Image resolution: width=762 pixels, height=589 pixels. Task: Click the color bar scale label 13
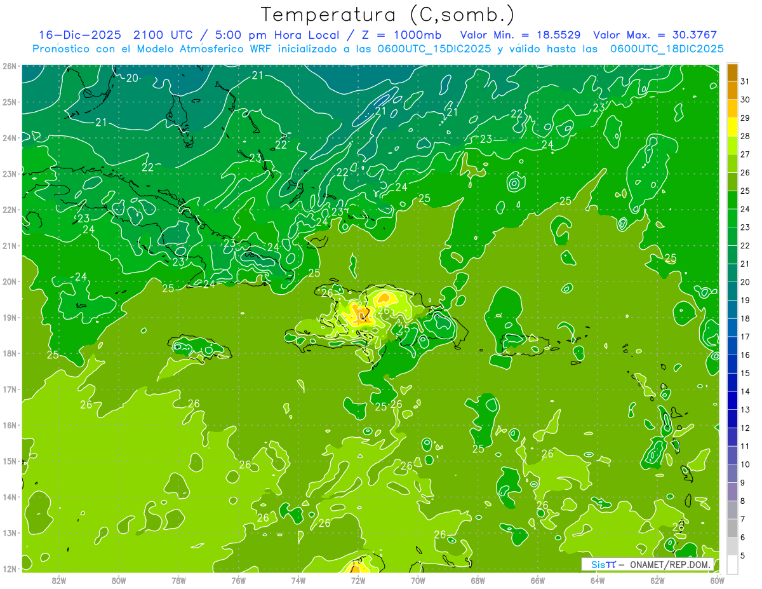(745, 410)
